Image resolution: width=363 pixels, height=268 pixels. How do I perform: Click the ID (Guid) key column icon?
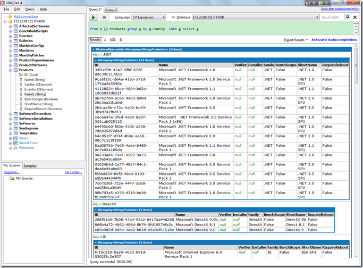[21, 75]
